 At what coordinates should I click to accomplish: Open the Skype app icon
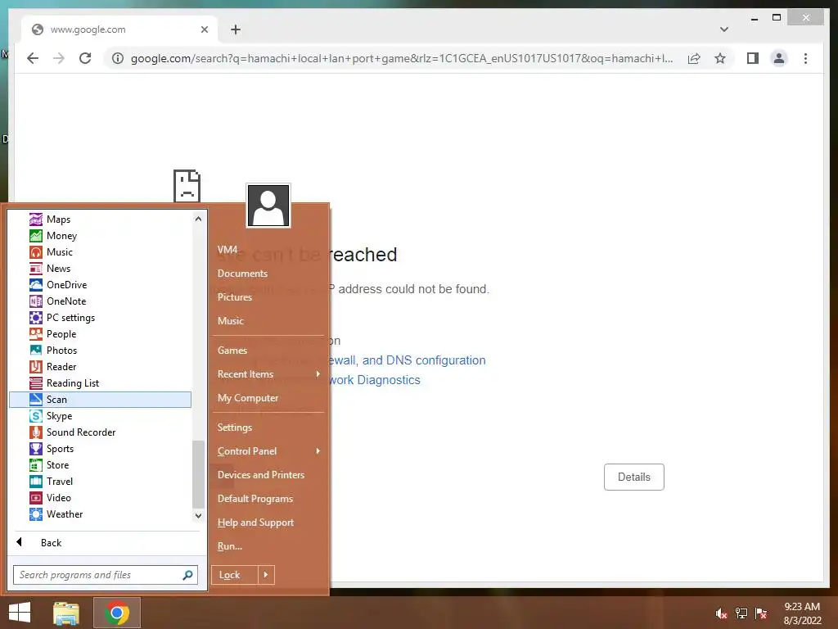point(36,416)
